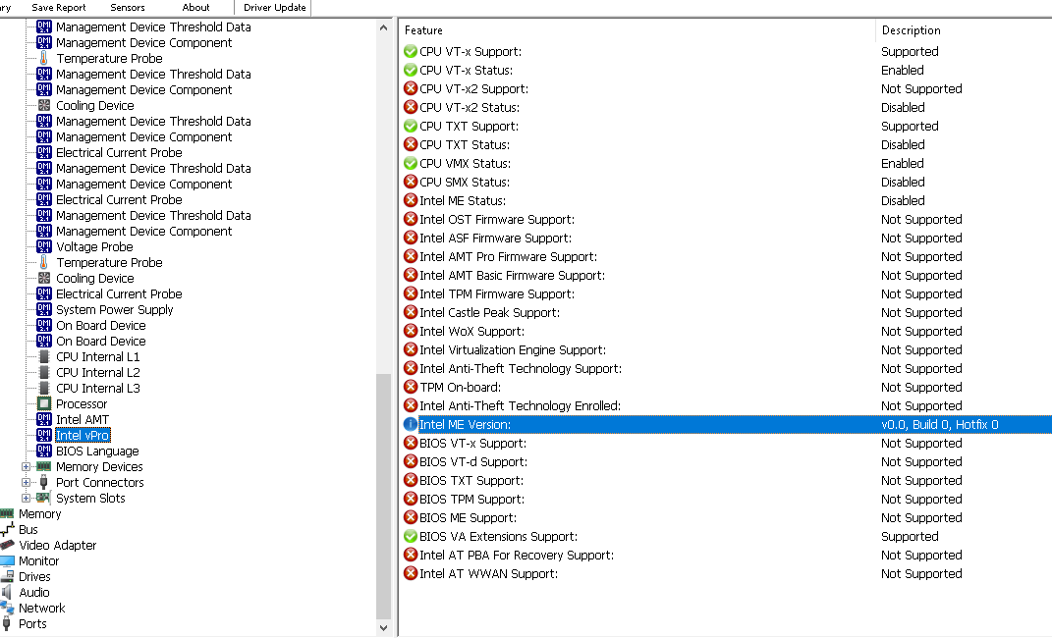Image resolution: width=1052 pixels, height=638 pixels.
Task: Click the blue info icon for Intel ME Version
Action: tap(411, 424)
